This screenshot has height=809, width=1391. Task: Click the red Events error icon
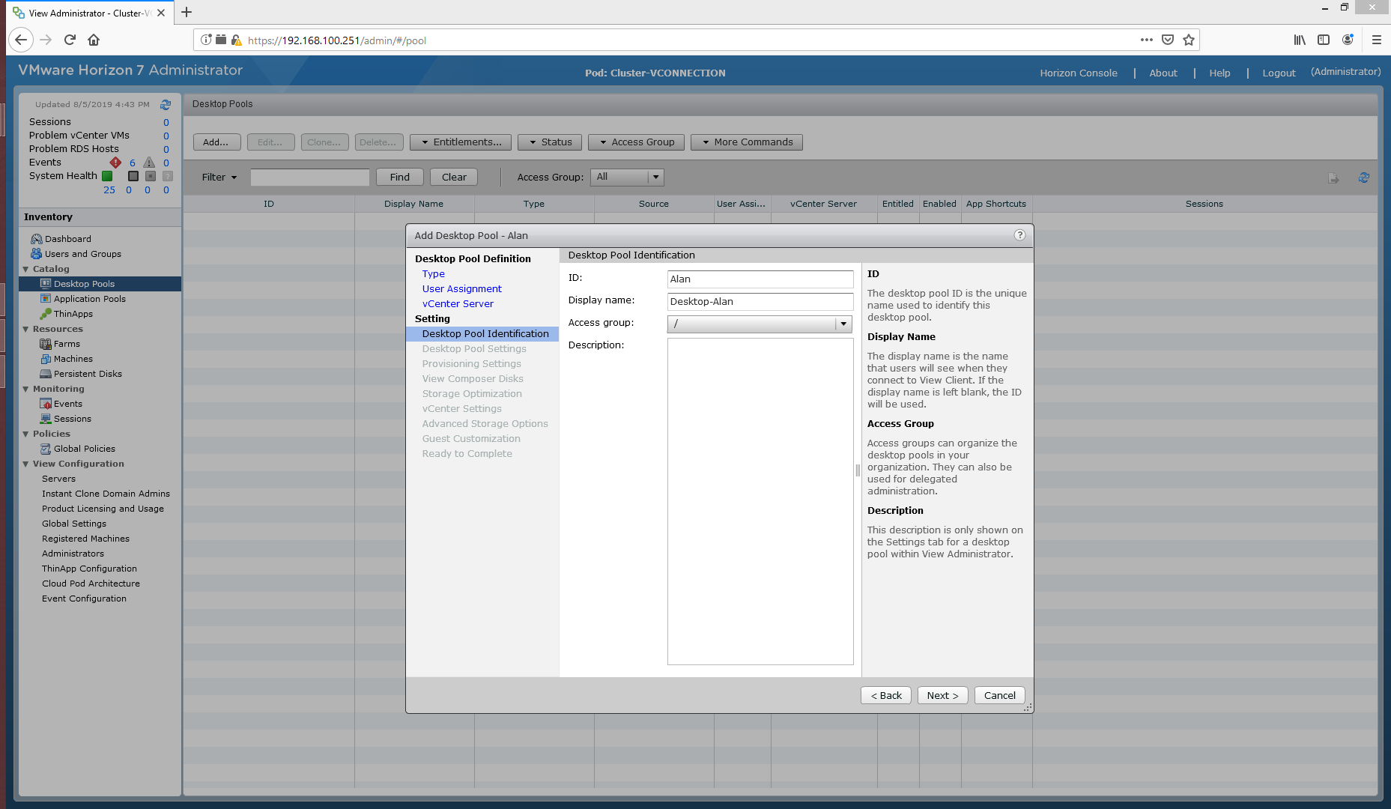[115, 163]
